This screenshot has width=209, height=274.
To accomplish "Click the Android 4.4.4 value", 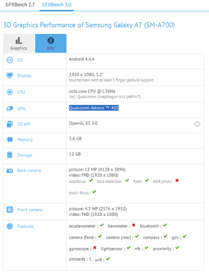I will pos(82,59).
